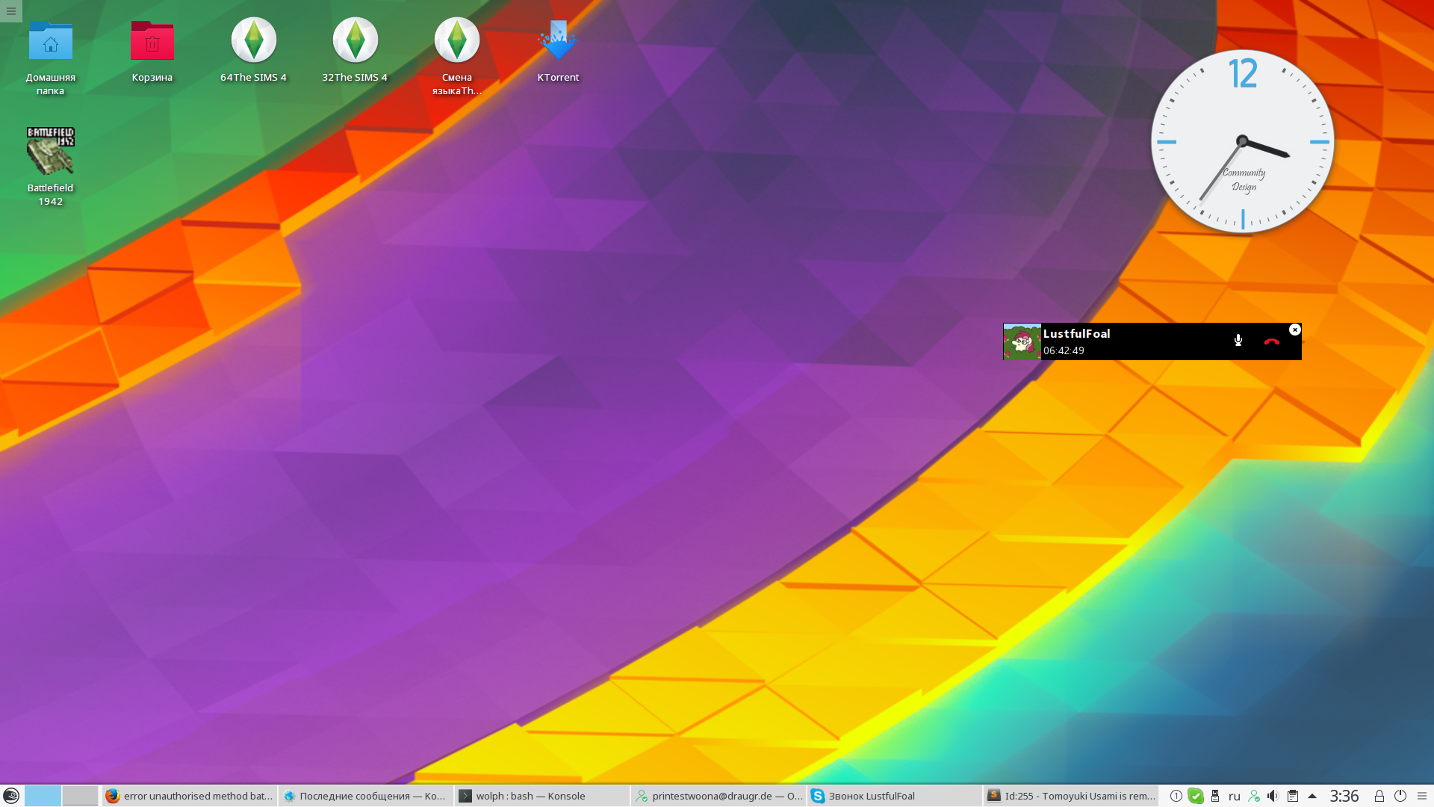Open the panel settings hamburger button
Image resolution: width=1434 pixels, height=807 pixels.
1422,796
